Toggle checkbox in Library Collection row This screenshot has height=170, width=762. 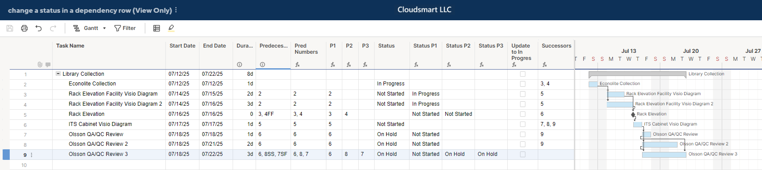(x=523, y=74)
